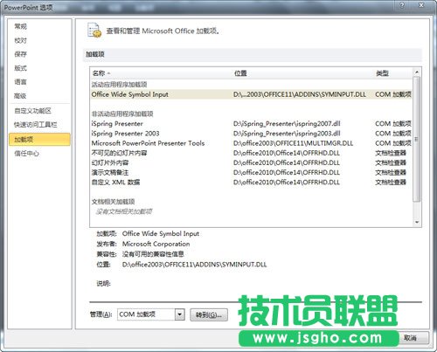Select Microsoft PowerPoint Presenter Tools row
Screen dimensions: 437x352
click(251, 143)
